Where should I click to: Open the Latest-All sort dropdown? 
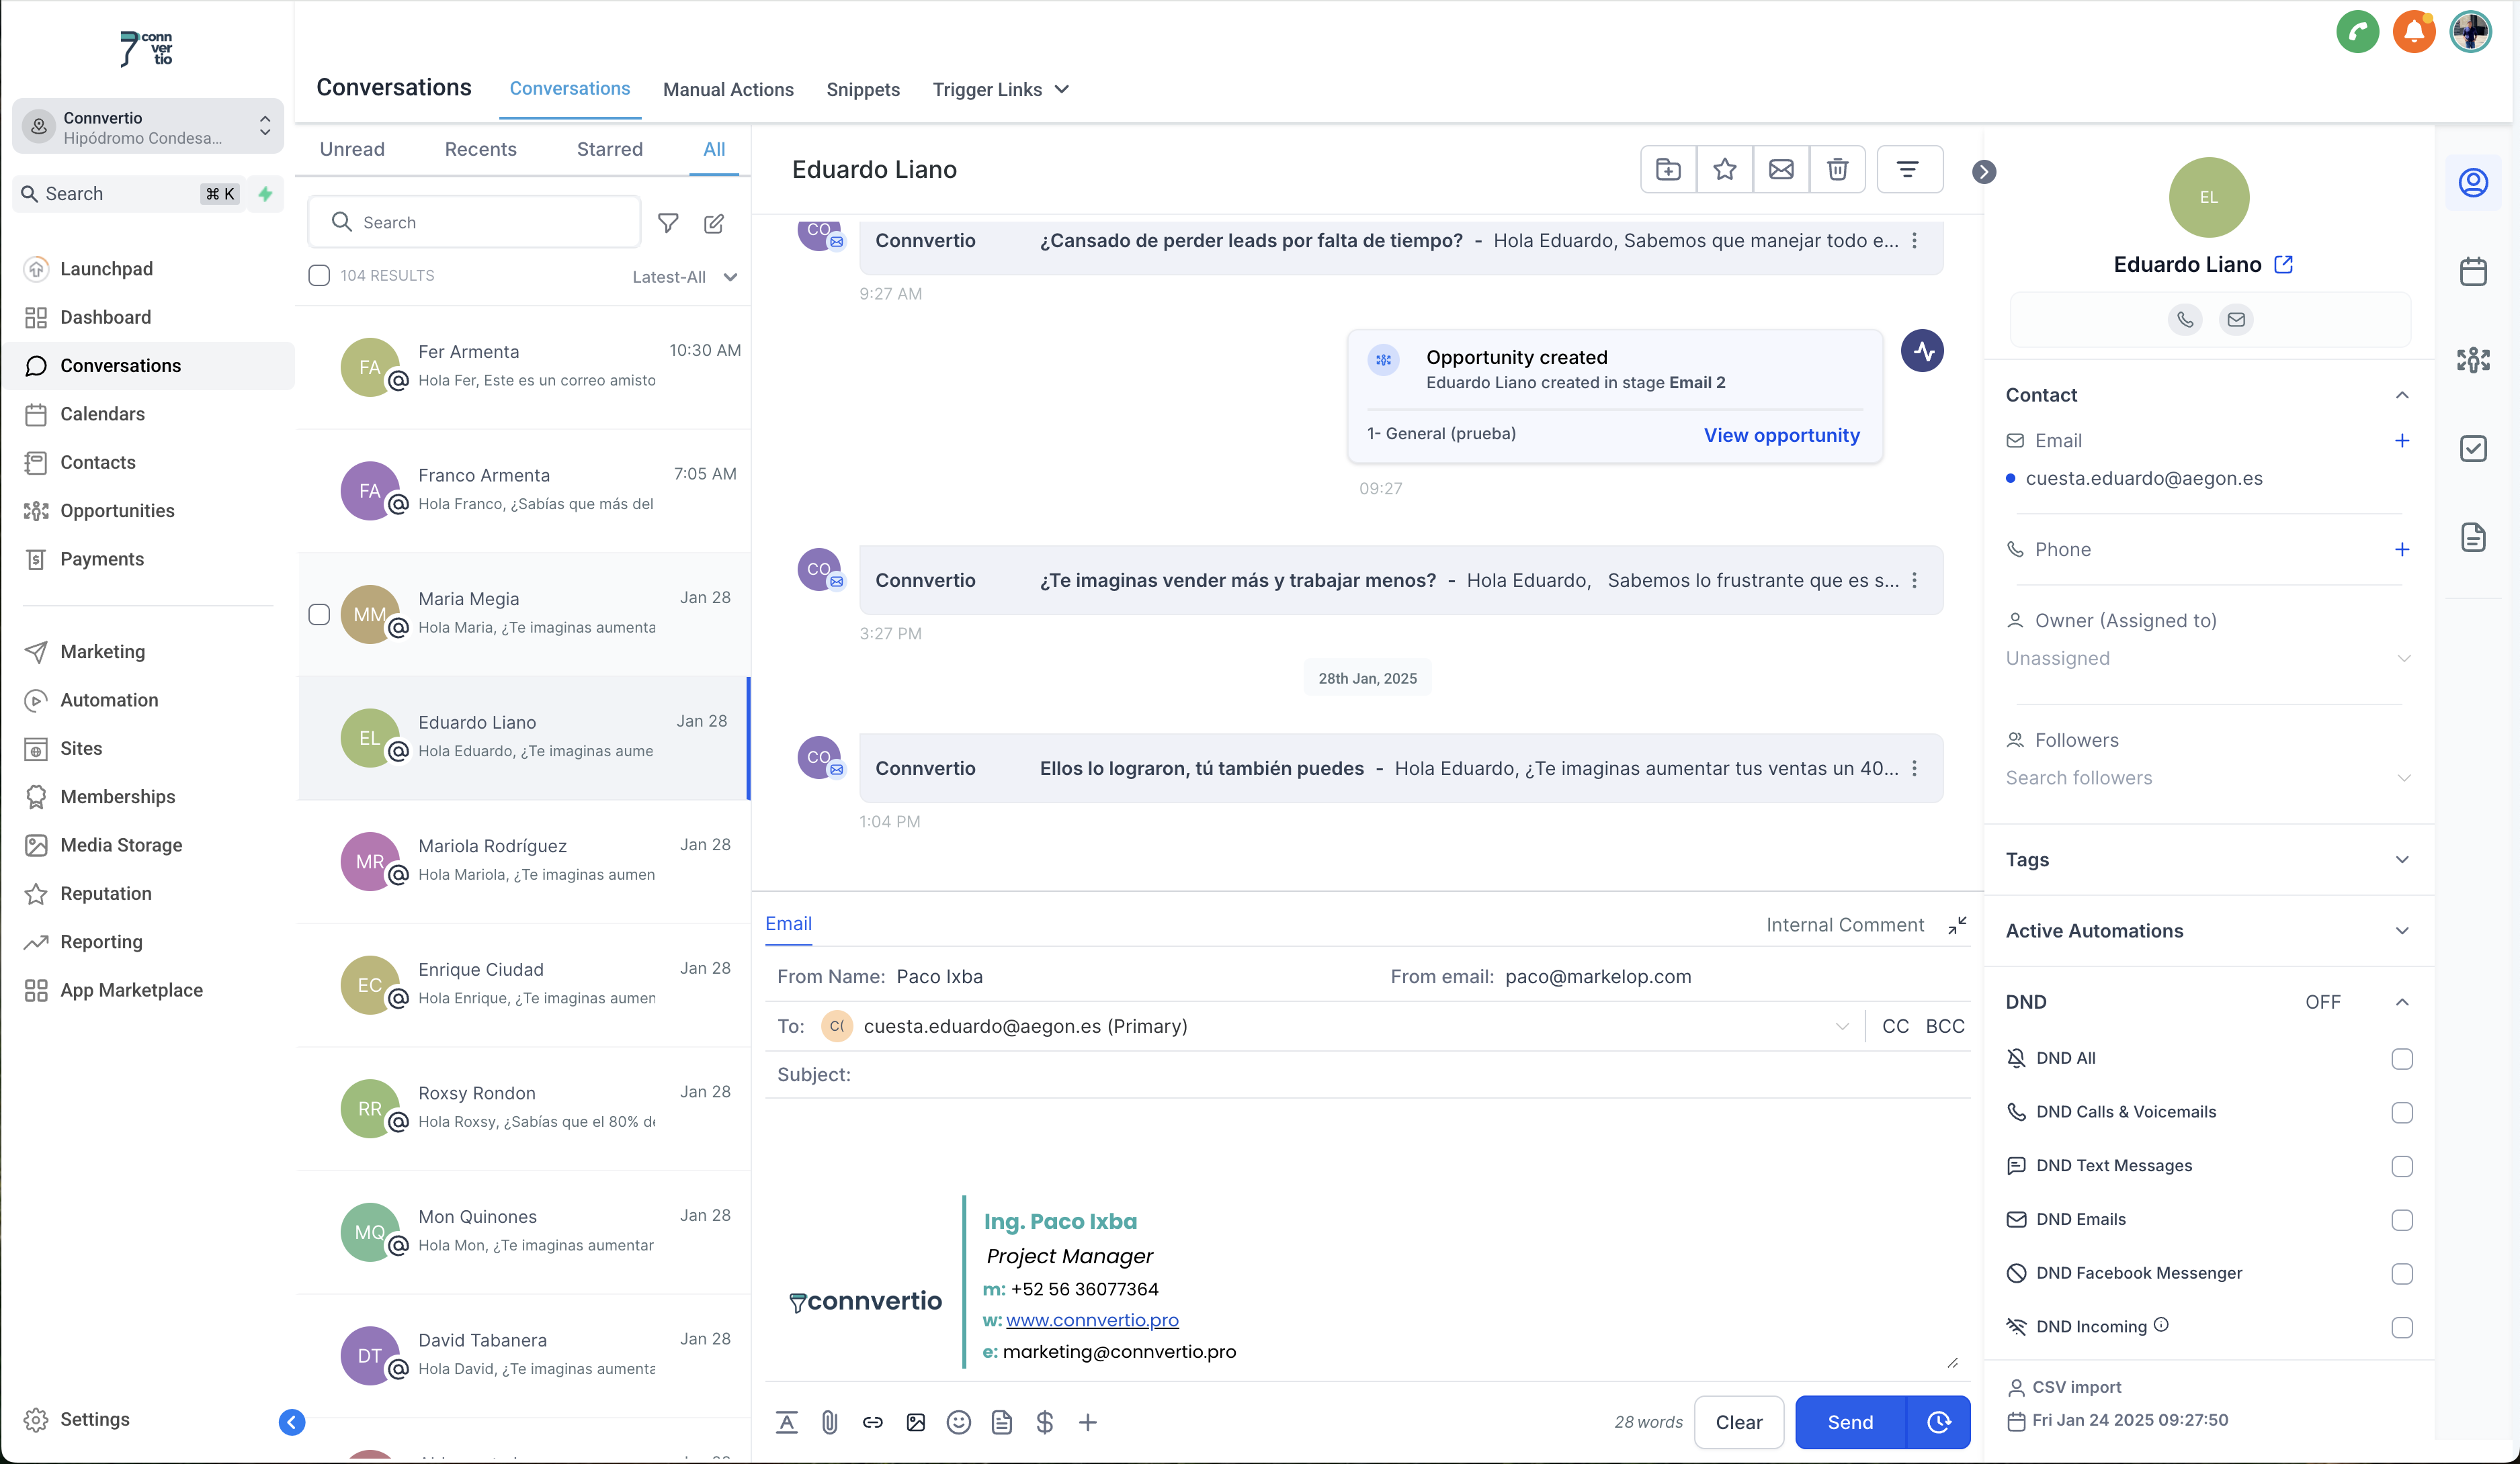tap(685, 278)
